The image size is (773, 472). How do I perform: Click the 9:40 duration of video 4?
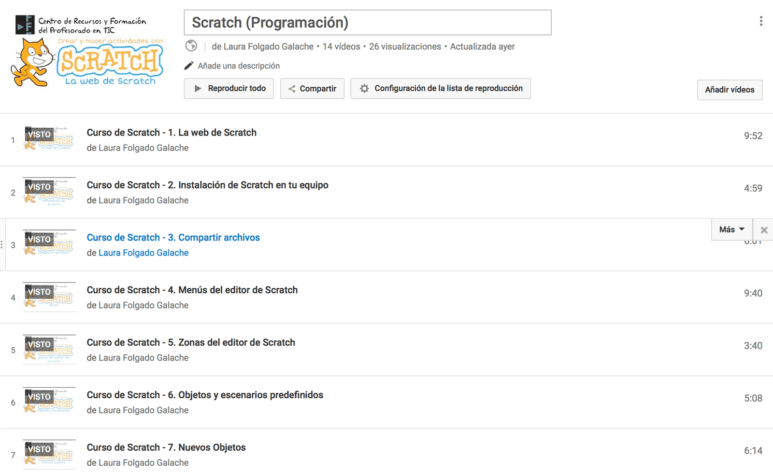pos(753,294)
